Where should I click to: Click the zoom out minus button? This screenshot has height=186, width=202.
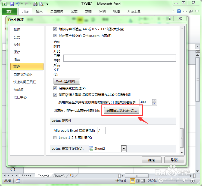click(x=161, y=181)
